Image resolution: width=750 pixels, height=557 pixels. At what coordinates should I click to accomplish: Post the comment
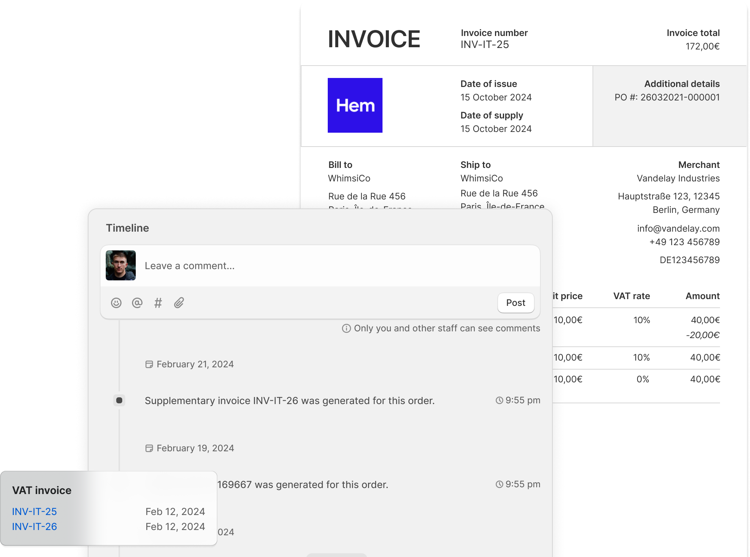(516, 303)
